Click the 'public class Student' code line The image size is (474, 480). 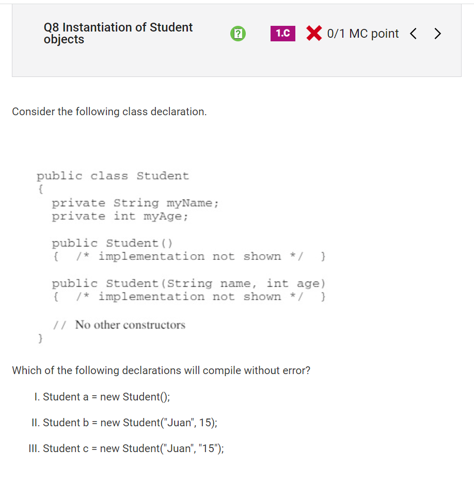click(113, 176)
